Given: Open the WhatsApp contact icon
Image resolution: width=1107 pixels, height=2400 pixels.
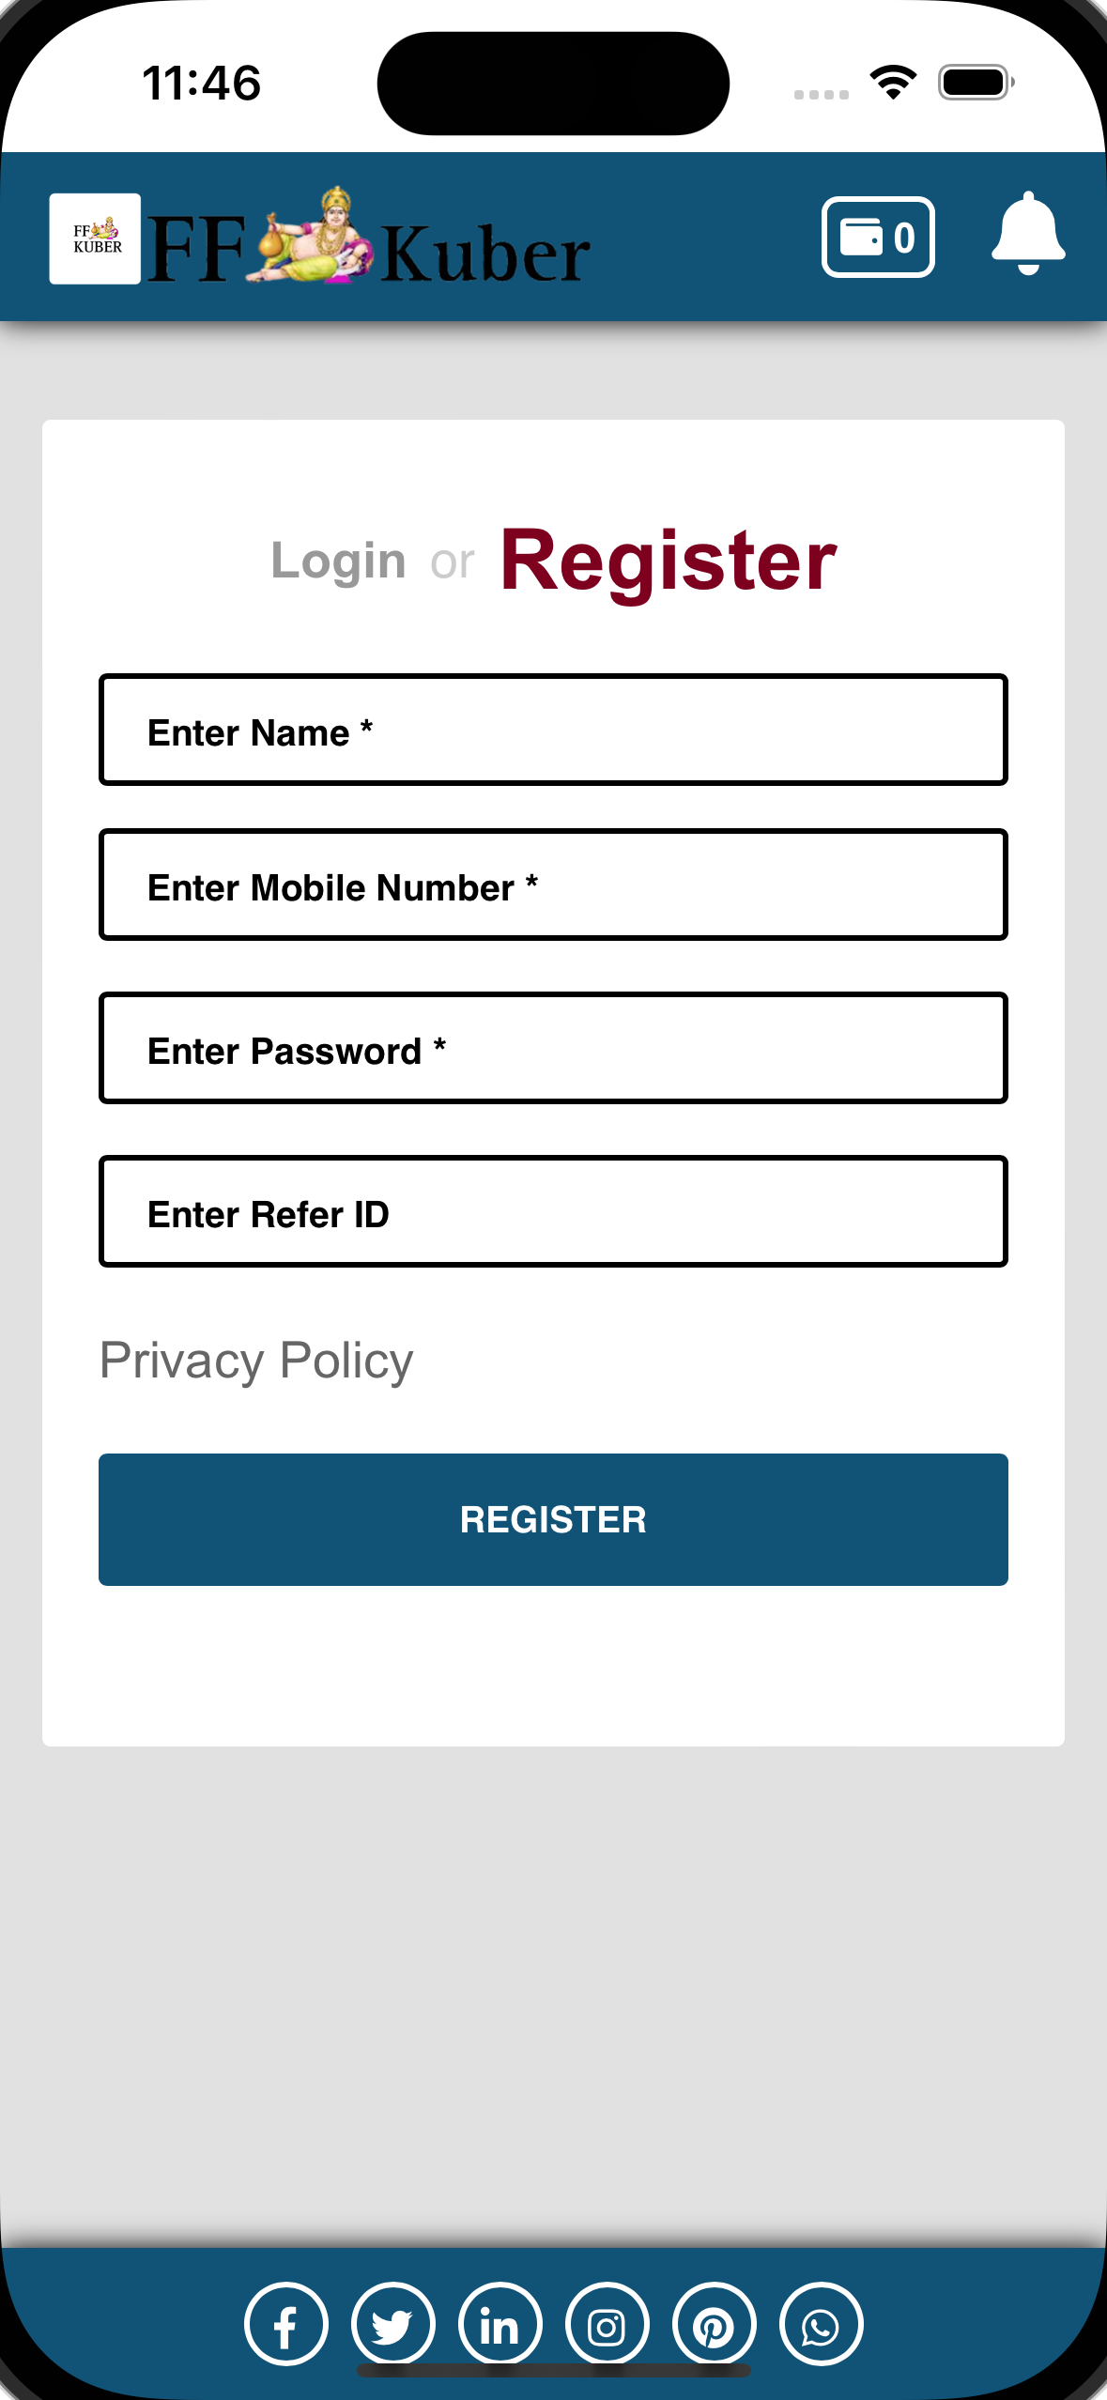Looking at the screenshot, I should tap(822, 2324).
